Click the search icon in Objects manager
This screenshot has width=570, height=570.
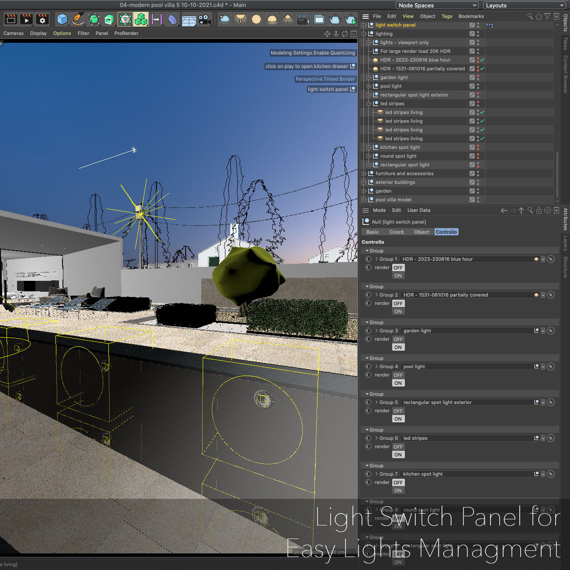(x=530, y=16)
